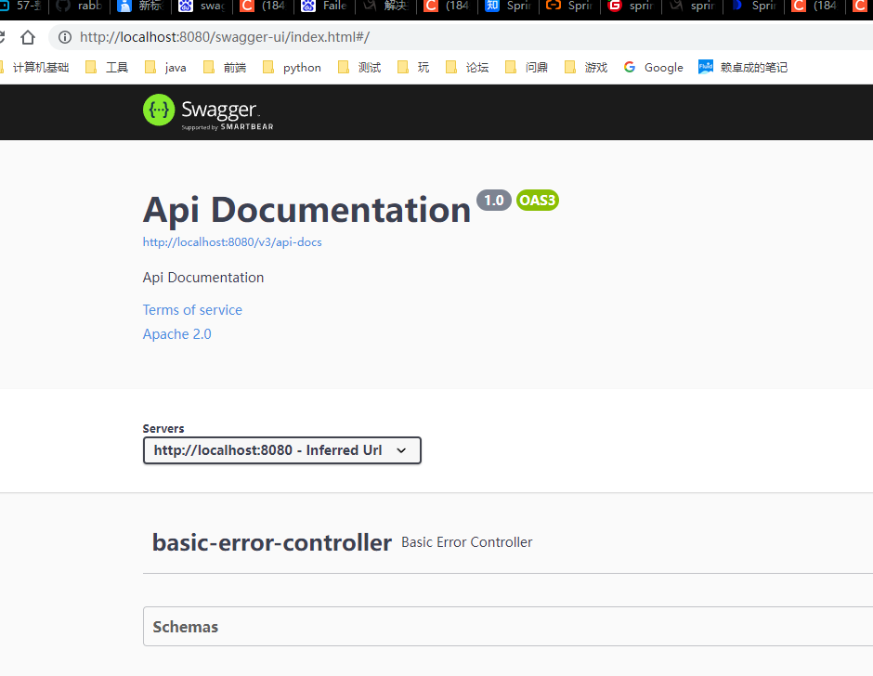Follow the Terms of service link
Viewport: 873px width, 676px height.
click(192, 310)
